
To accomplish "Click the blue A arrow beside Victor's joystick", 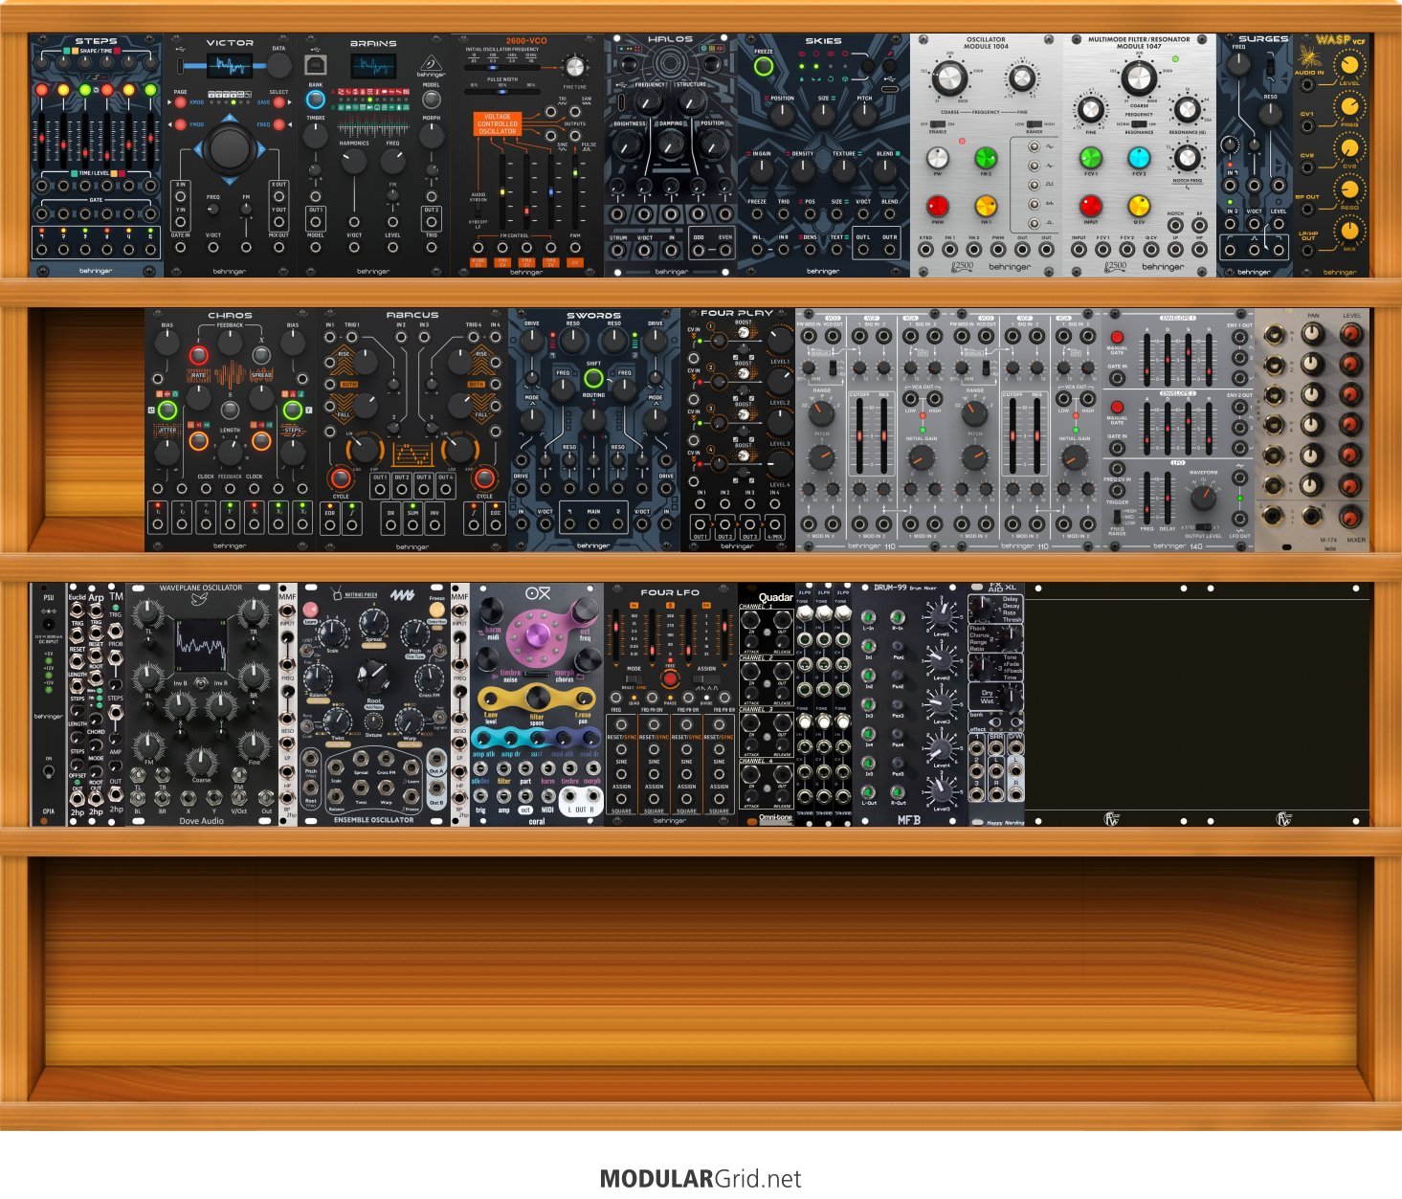I will click(198, 148).
